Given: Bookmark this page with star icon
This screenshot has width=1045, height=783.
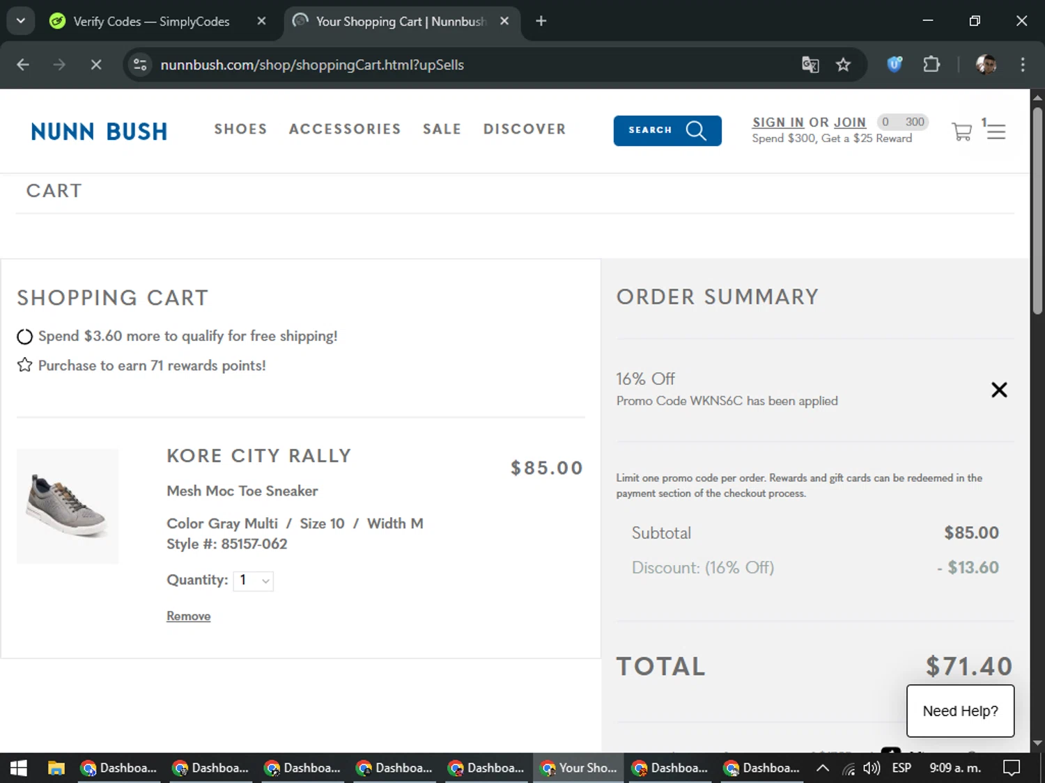Looking at the screenshot, I should point(843,65).
